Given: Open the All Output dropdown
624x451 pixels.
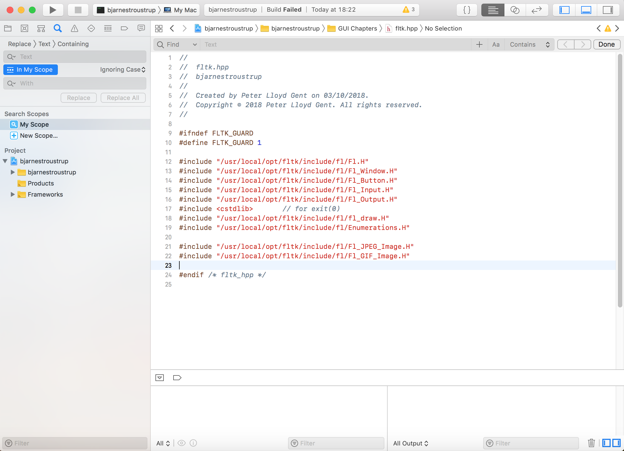Looking at the screenshot, I should (x=411, y=443).
